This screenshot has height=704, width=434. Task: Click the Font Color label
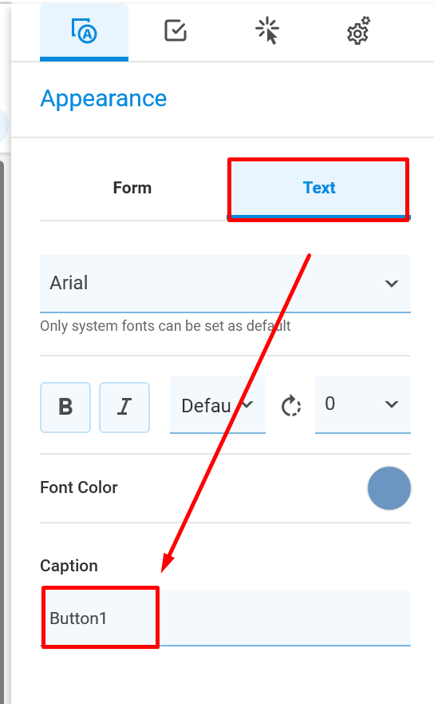tap(79, 487)
